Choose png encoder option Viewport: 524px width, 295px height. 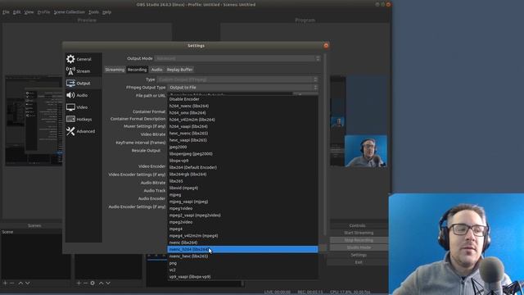pyautogui.click(x=242, y=263)
